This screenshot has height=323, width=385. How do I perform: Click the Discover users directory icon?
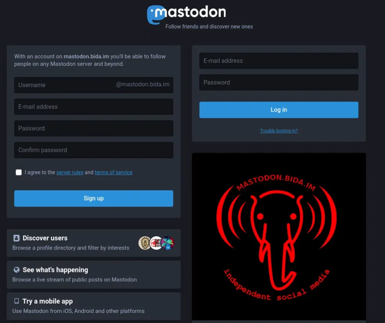point(17,238)
